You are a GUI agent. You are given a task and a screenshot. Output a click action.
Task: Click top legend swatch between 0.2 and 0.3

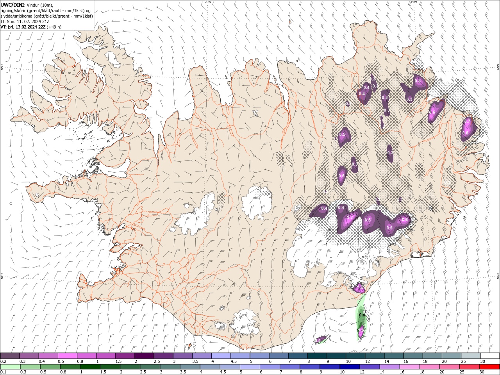click(x=10, y=356)
